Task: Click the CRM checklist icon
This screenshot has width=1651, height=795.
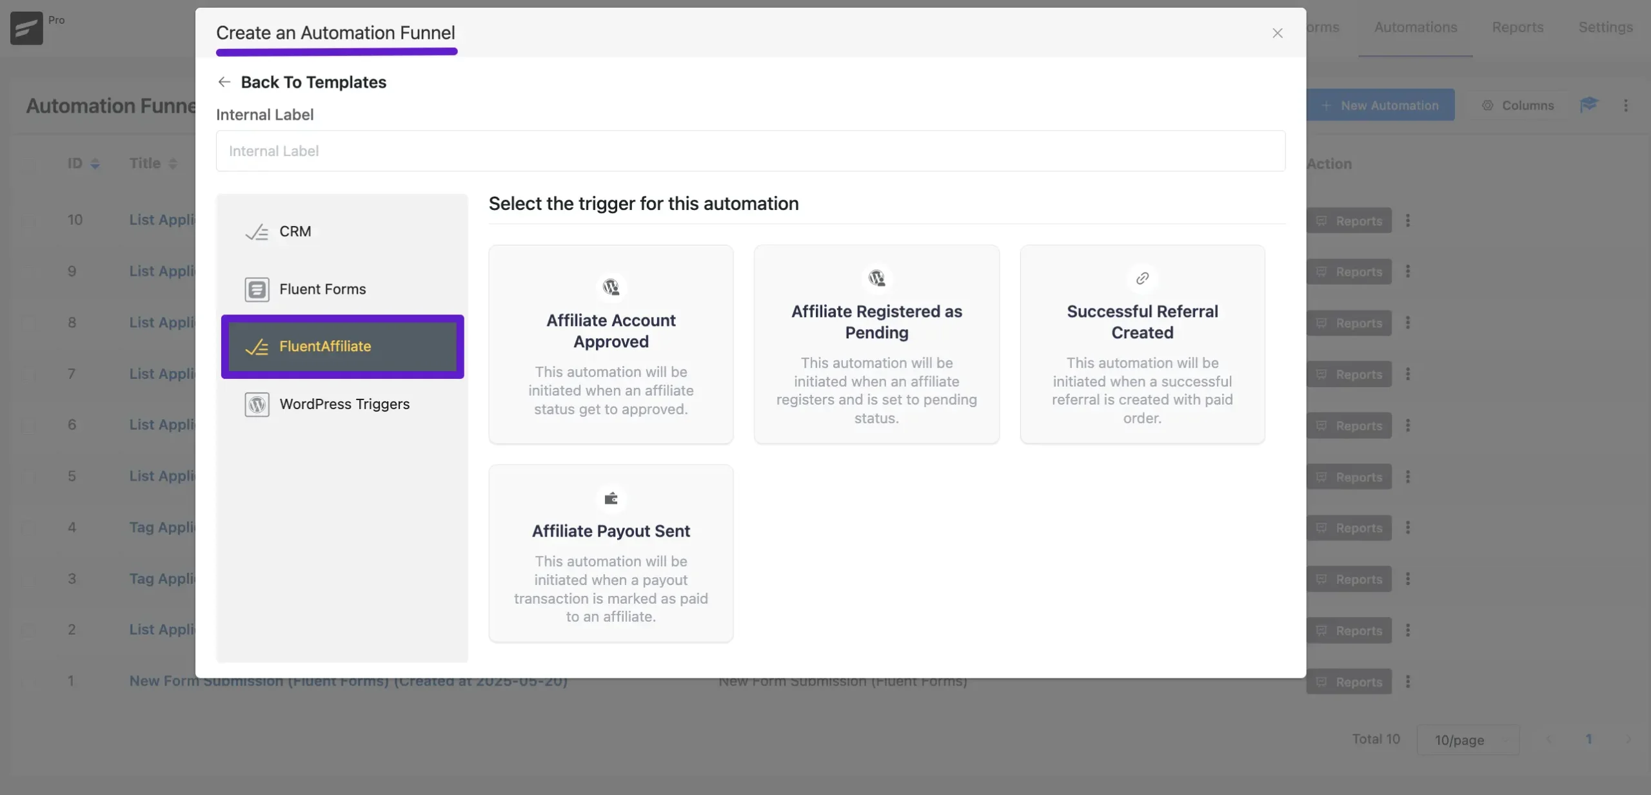Action: coord(257,232)
